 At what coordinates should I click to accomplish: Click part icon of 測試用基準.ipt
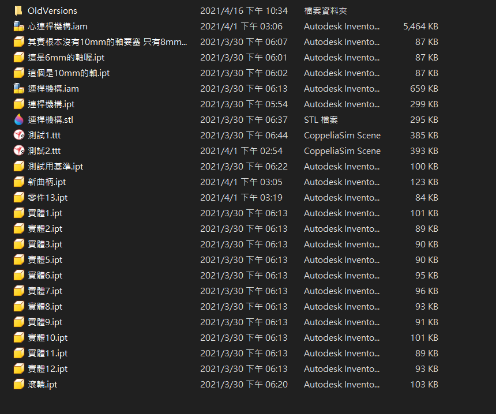click(18, 167)
